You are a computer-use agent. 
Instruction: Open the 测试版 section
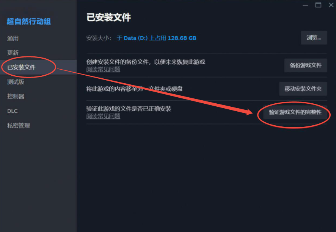16,82
